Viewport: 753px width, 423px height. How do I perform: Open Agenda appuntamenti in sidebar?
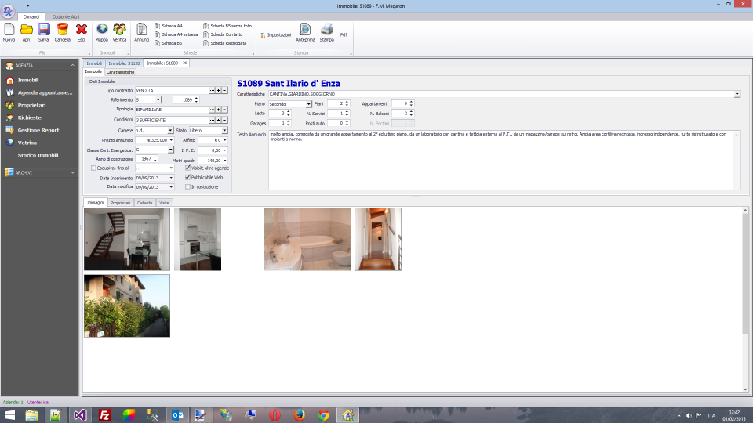coord(45,92)
